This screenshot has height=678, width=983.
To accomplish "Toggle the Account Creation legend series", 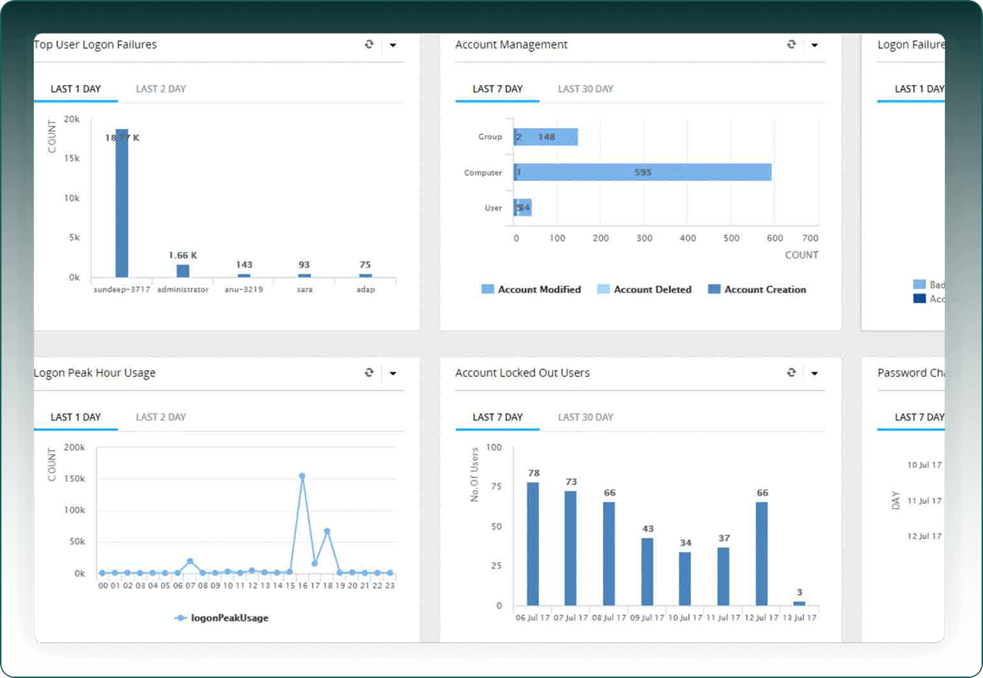I will tap(757, 289).
